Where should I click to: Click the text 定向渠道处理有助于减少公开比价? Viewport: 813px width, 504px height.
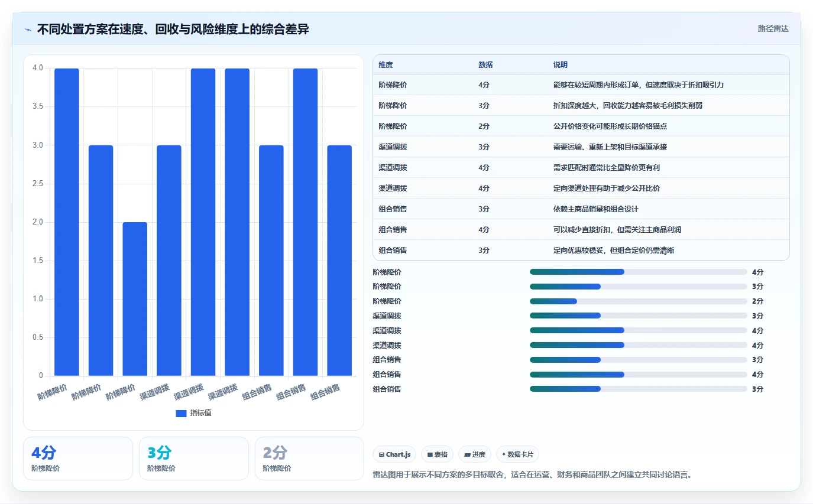click(x=607, y=188)
